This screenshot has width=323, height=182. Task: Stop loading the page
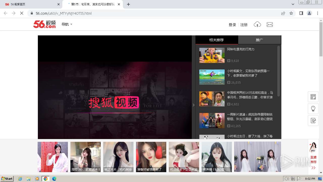tap(22, 13)
